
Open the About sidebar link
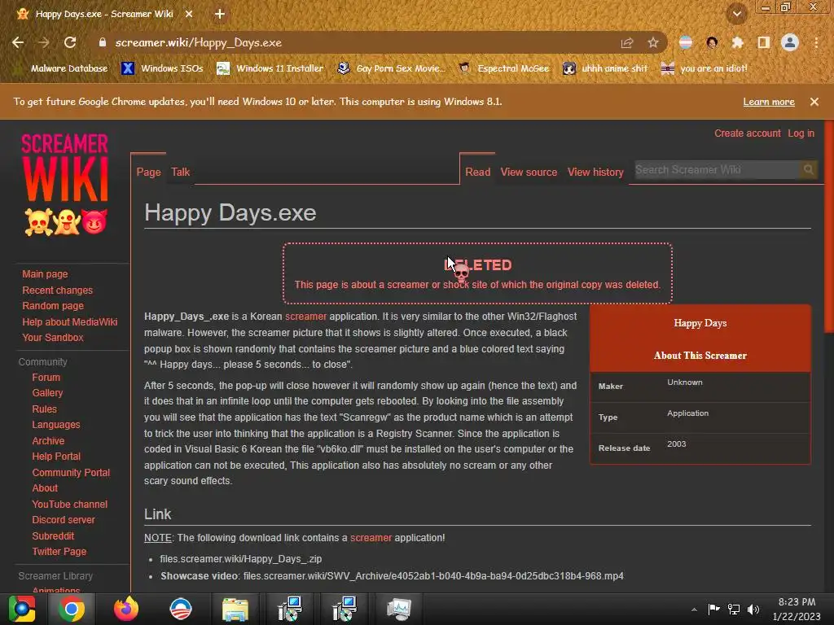[x=45, y=488]
